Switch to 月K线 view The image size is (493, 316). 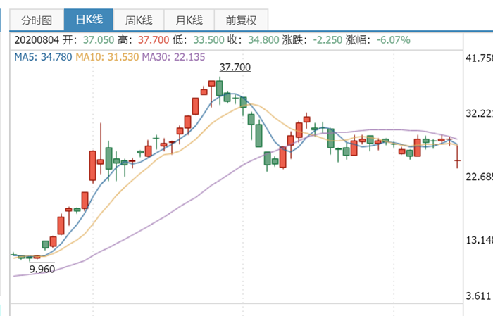pyautogui.click(x=189, y=20)
